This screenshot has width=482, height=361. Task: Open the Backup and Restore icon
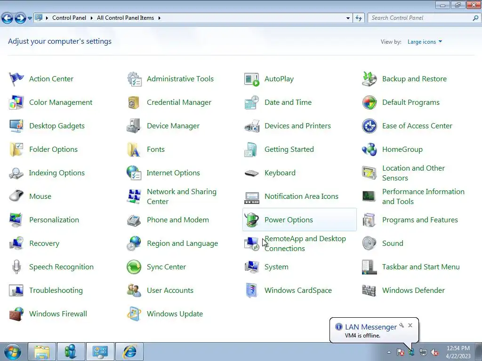tap(369, 79)
